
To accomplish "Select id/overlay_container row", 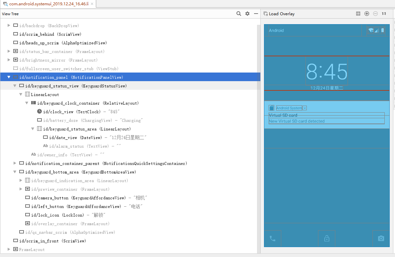I will [x=130, y=224].
